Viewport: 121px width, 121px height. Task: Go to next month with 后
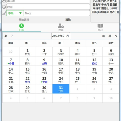point(110,36)
